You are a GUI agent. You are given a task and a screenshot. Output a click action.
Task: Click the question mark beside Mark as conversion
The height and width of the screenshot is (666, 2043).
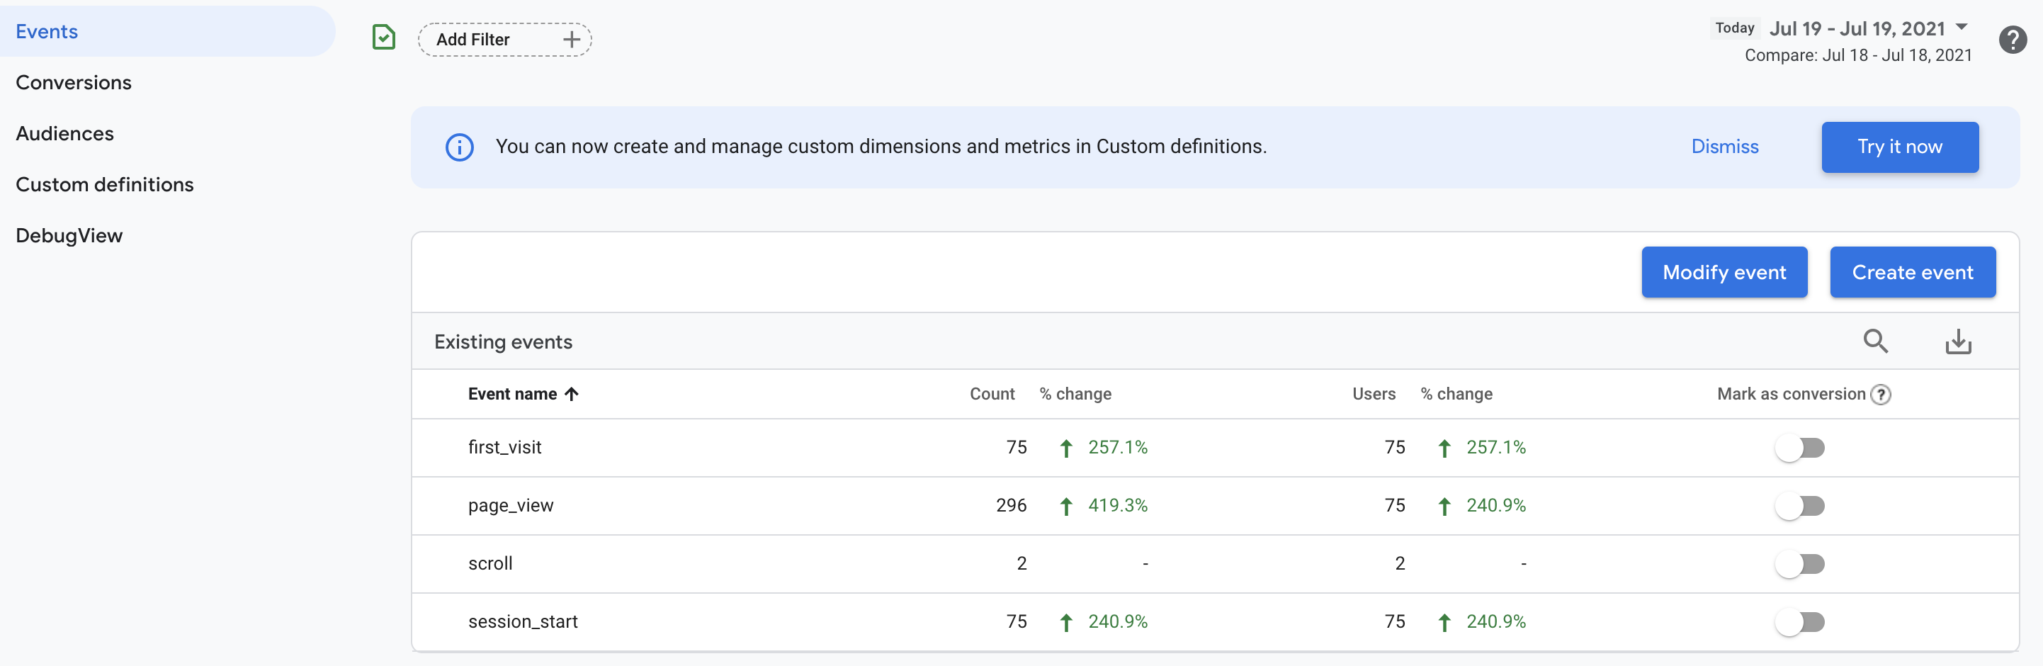click(1881, 394)
